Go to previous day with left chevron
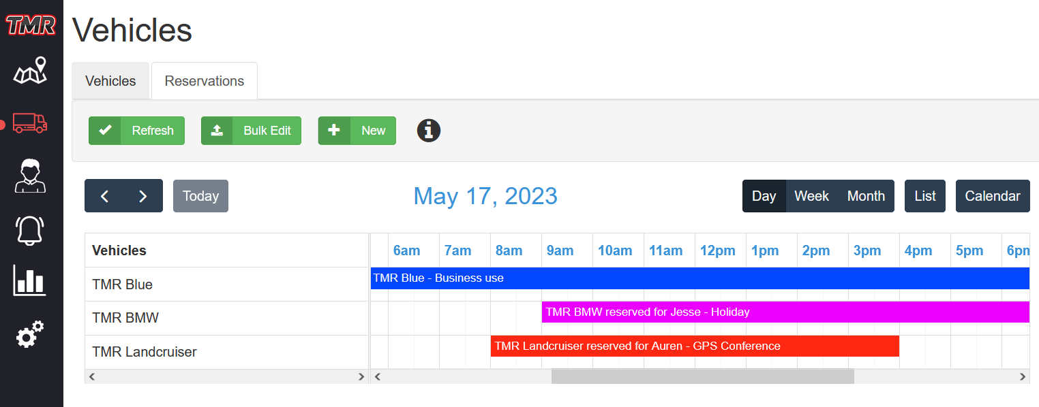1039x407 pixels. [104, 196]
